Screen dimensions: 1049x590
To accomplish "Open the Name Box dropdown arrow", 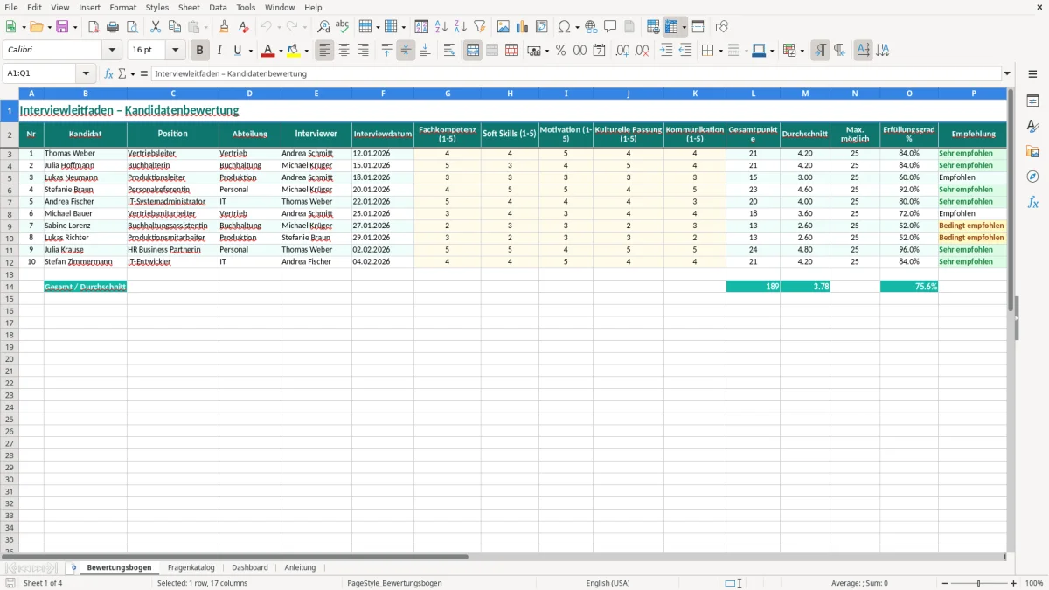I will pos(86,74).
